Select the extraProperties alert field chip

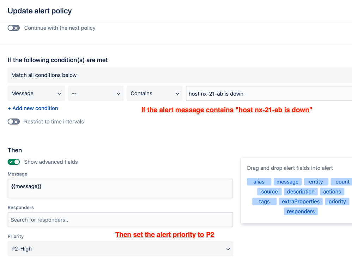point(301,201)
